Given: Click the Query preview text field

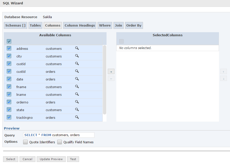Looking at the screenshot, I should point(59,135).
